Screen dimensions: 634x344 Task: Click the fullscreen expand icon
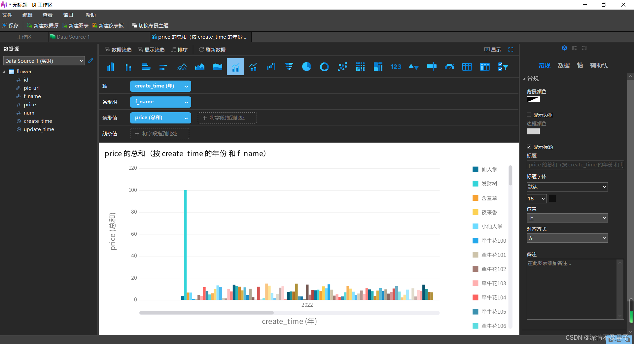click(x=511, y=50)
